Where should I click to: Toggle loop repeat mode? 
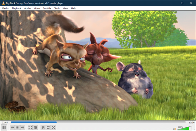click(x=48, y=127)
